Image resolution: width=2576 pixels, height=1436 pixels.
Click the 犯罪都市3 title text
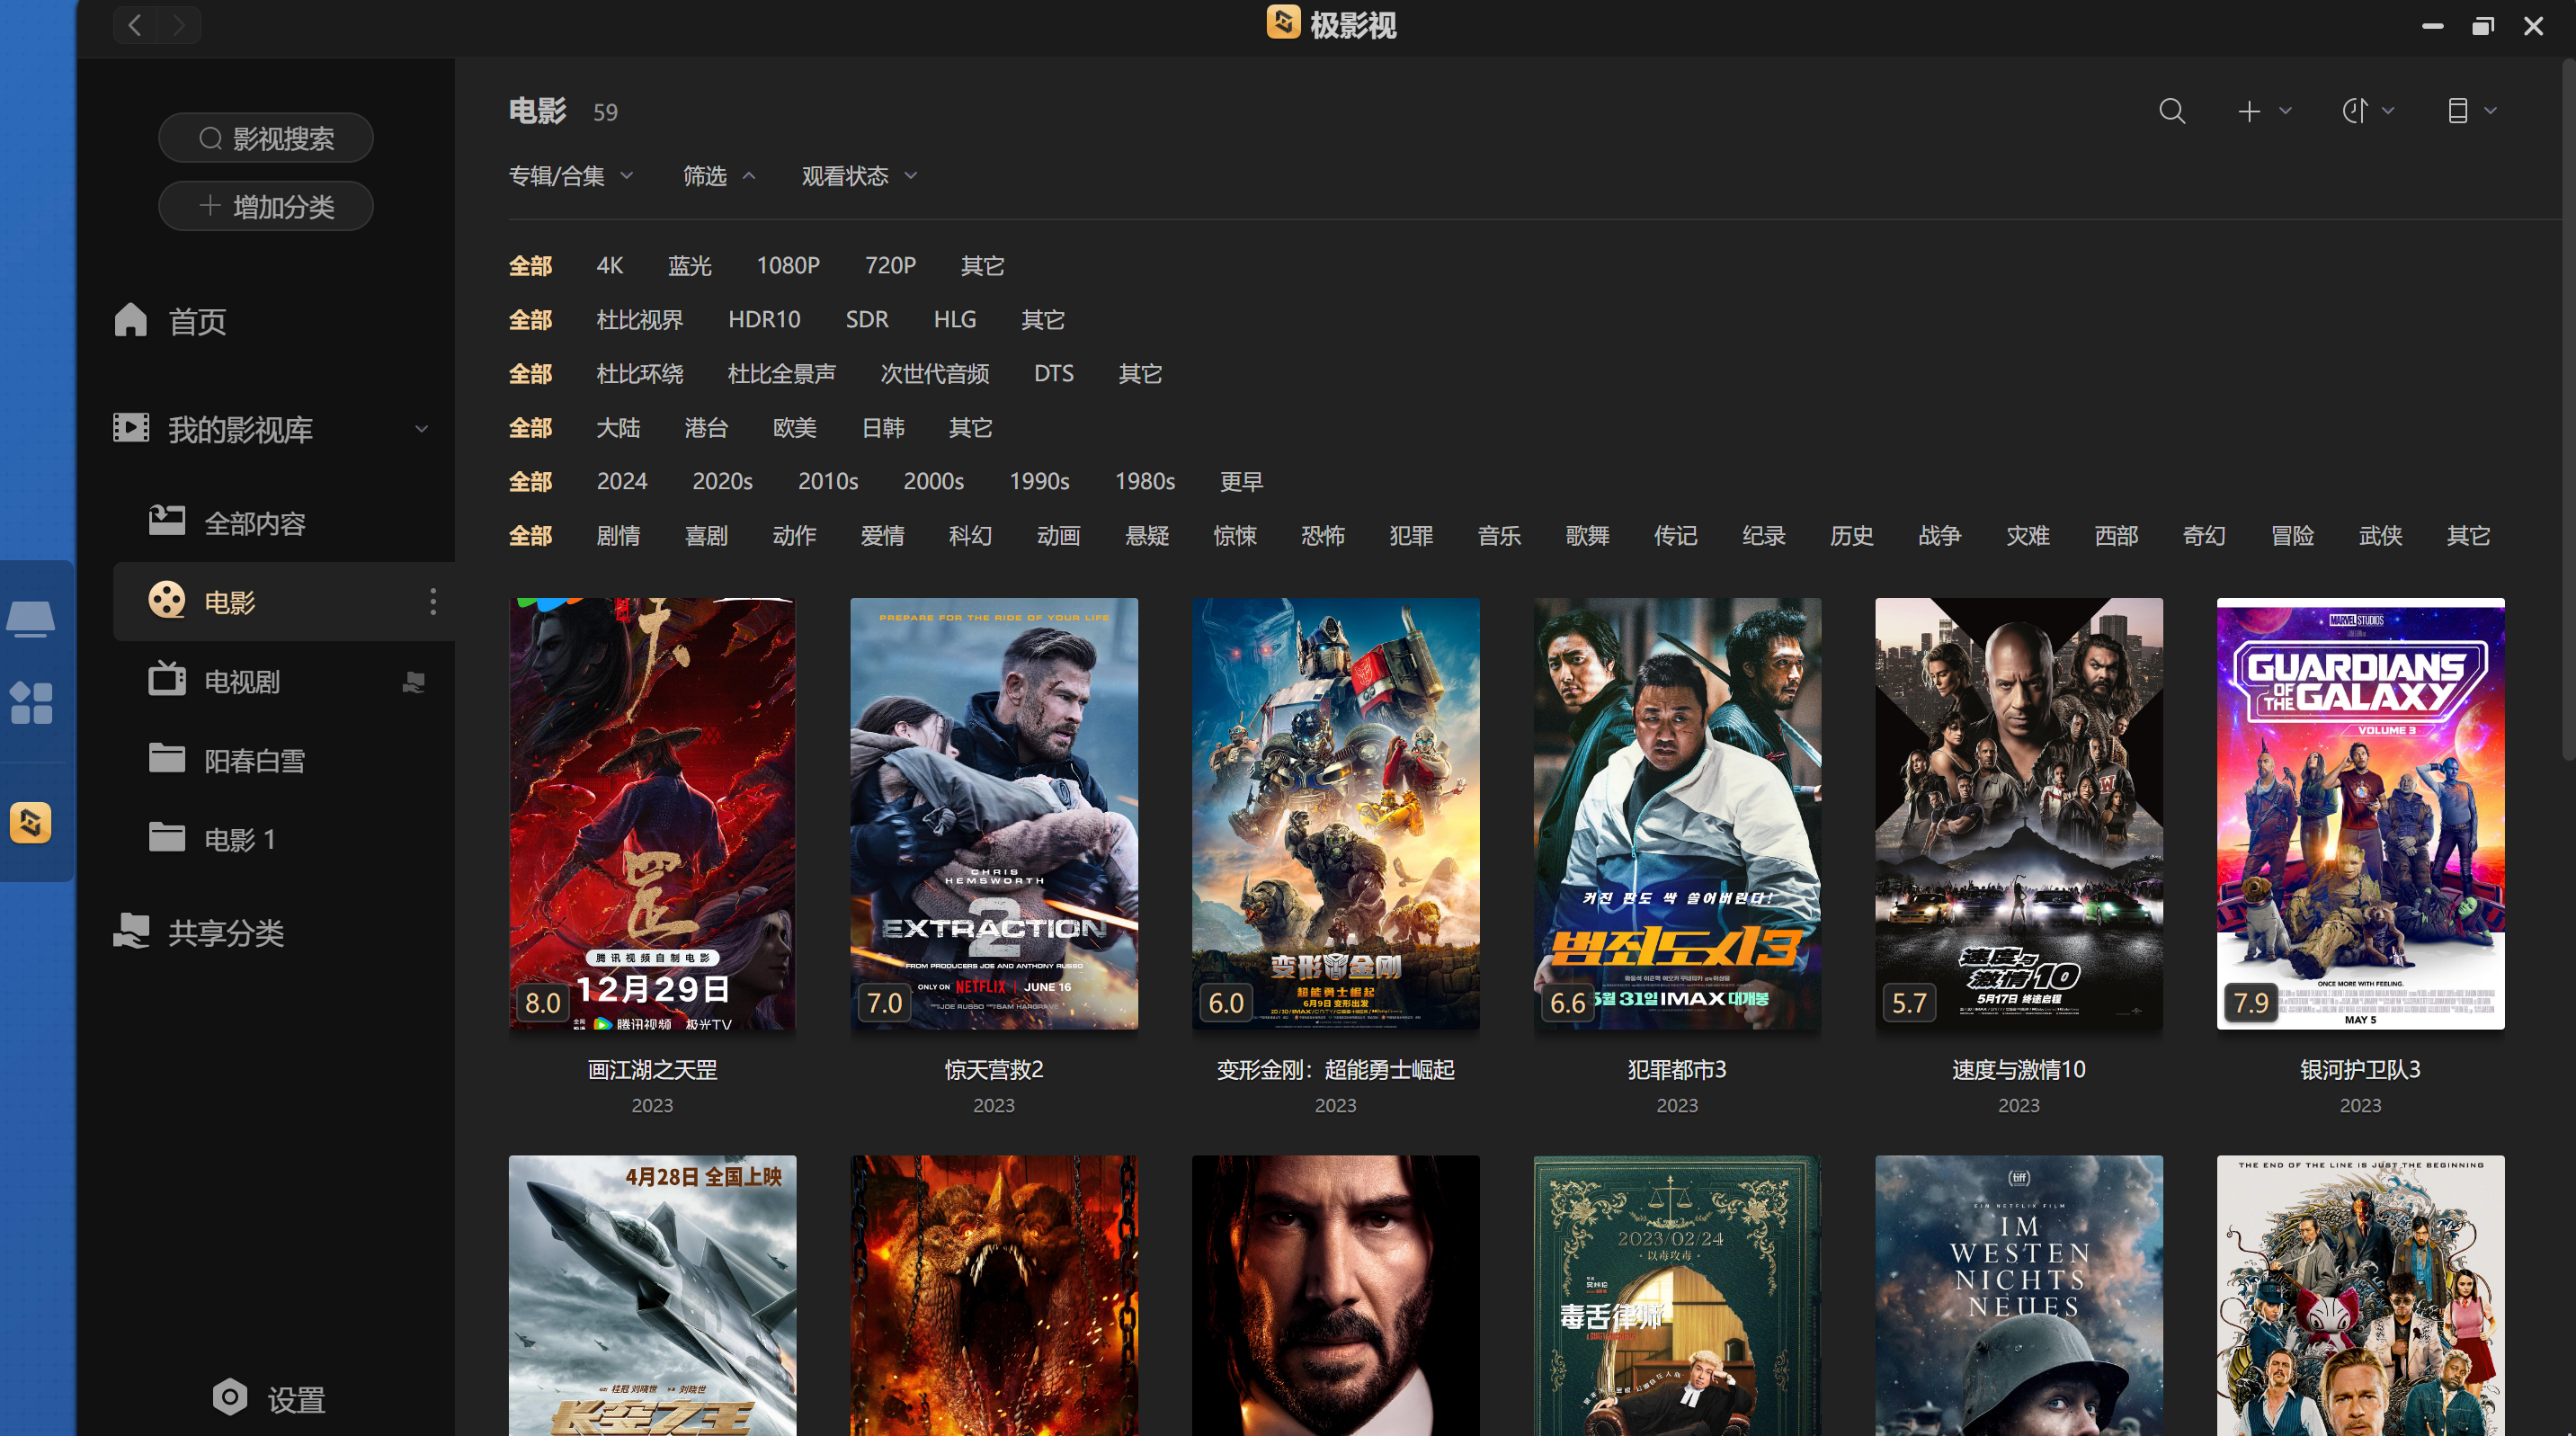click(x=1677, y=1069)
